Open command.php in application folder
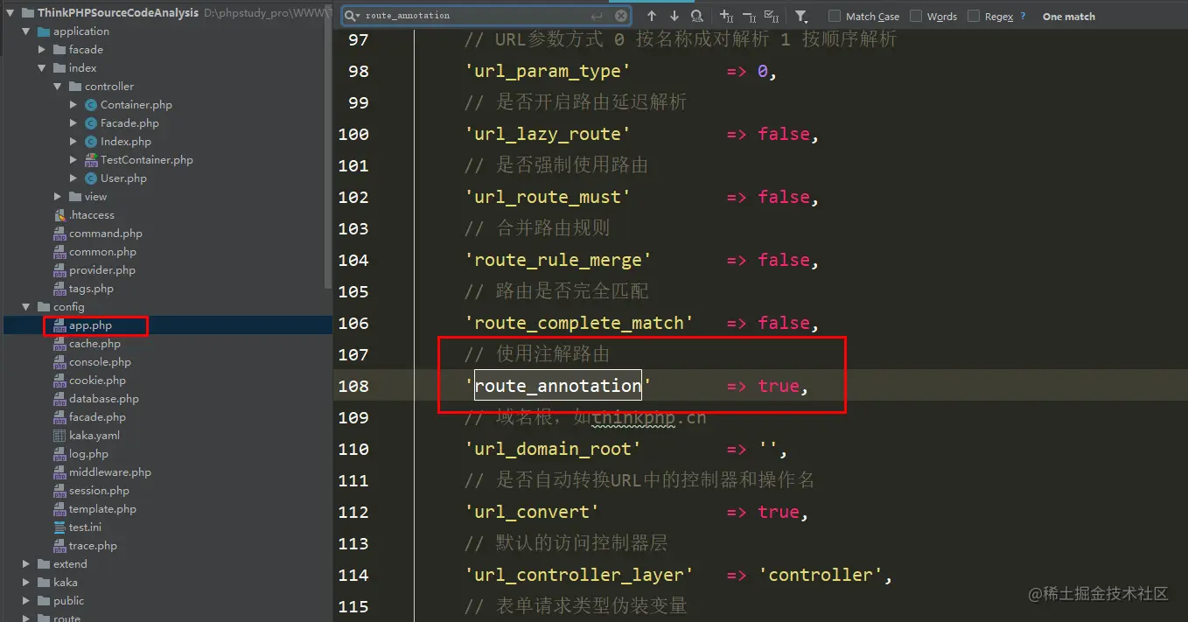1188x622 pixels. [x=106, y=234]
